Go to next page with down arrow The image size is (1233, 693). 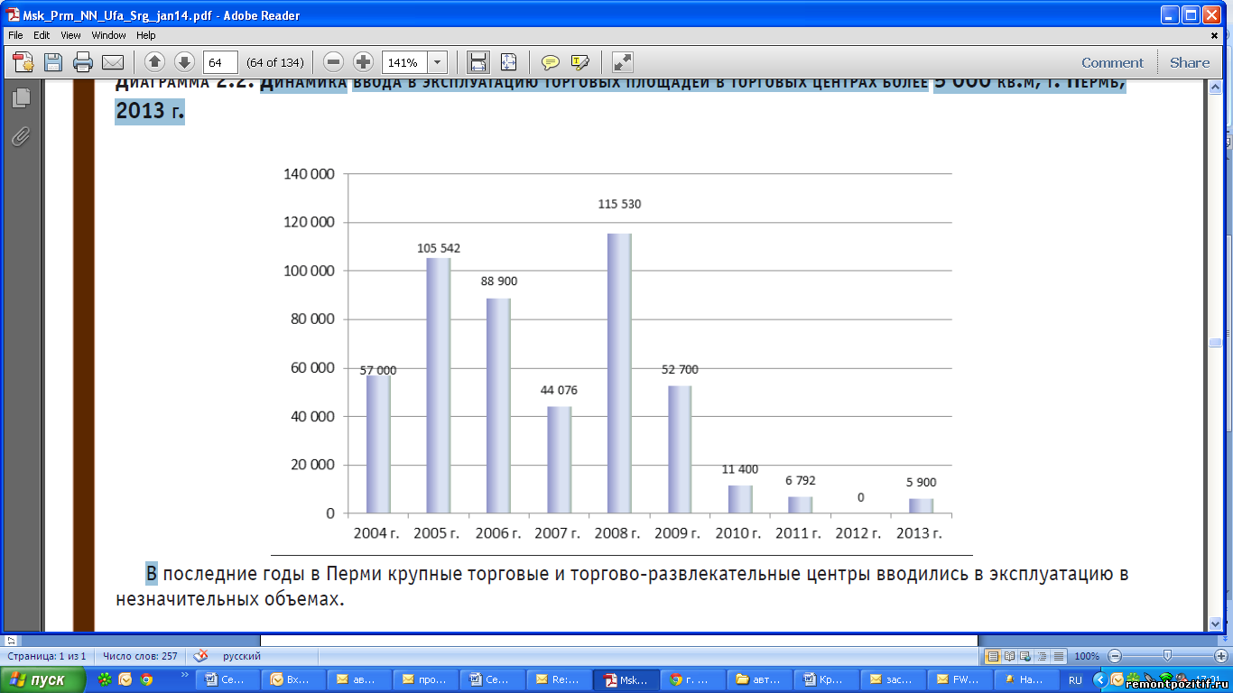(184, 62)
